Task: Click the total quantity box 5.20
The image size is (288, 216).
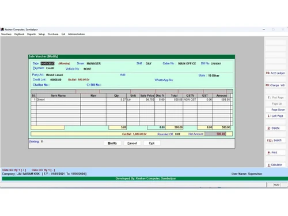Action: click(118, 127)
